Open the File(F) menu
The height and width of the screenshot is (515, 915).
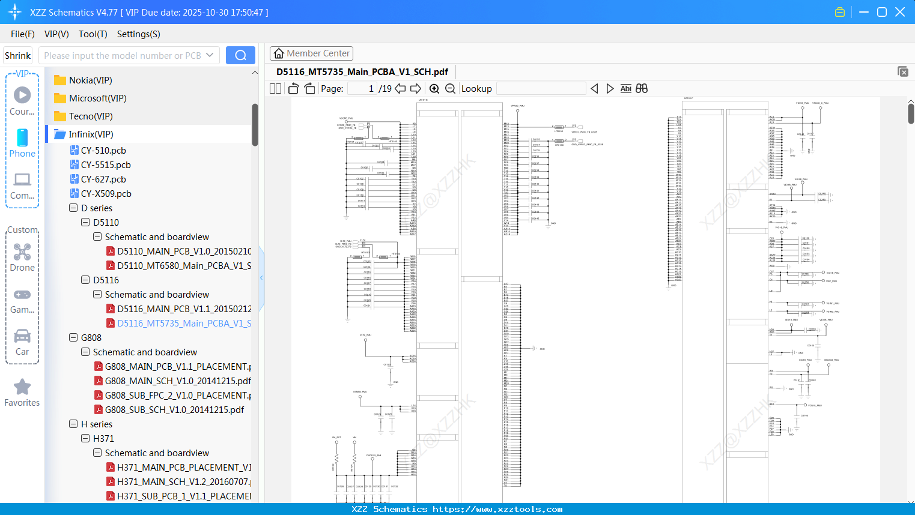point(23,34)
